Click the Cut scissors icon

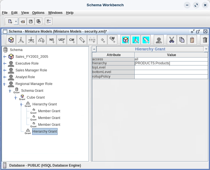pos(172,40)
